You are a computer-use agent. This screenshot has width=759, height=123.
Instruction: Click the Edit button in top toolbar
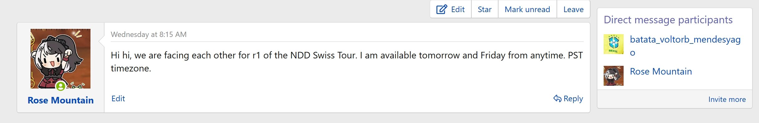coord(451,9)
